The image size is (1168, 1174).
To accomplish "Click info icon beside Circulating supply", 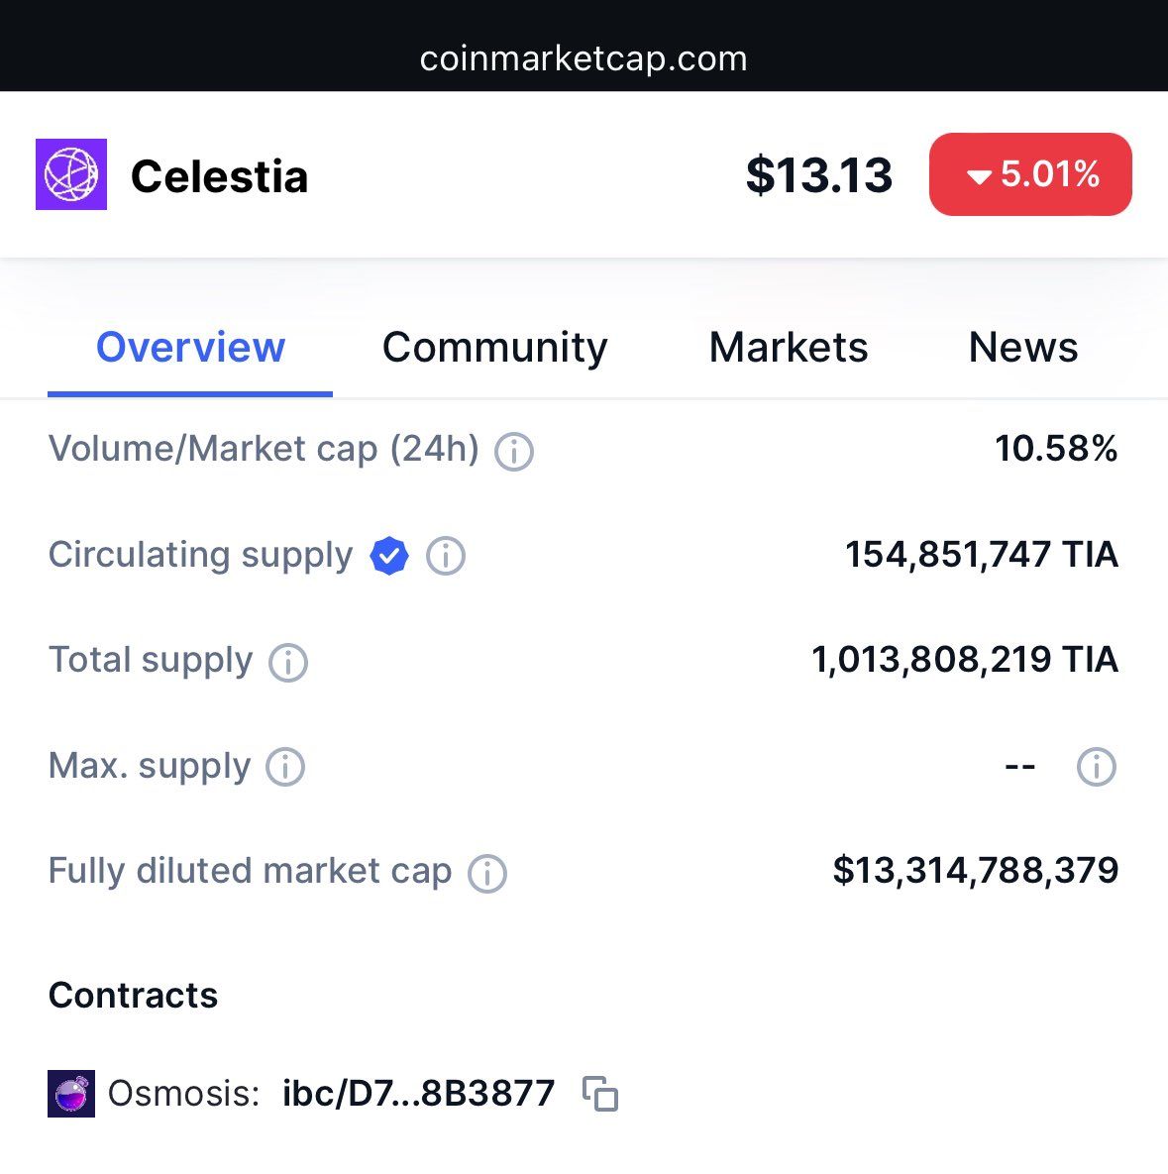I will [446, 556].
